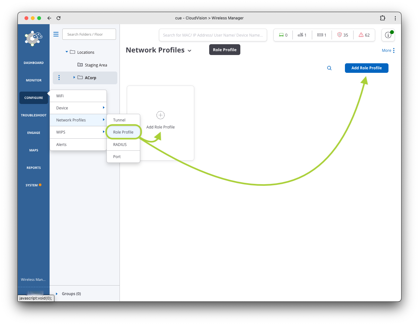Click the browser extensions puzzle icon

pyautogui.click(x=382, y=18)
